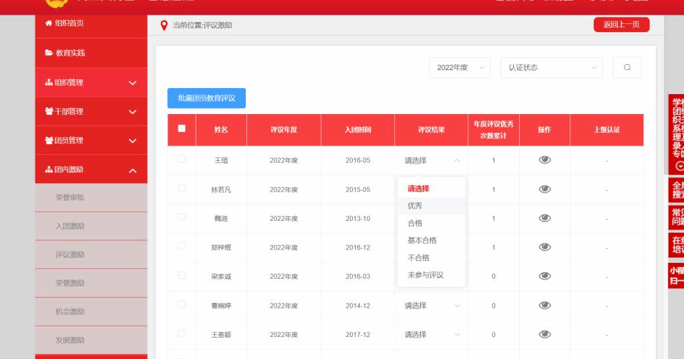
Task: Expand 曹婉婷's 请选择 result dropdown
Action: 432,306
